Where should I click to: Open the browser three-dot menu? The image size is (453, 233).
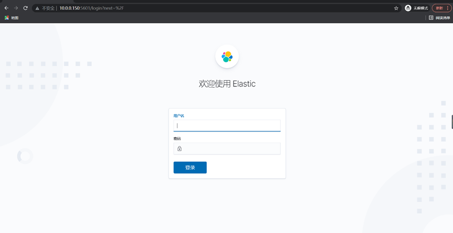point(448,8)
